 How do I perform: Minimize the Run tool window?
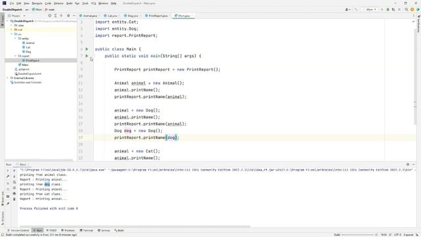click(414, 165)
